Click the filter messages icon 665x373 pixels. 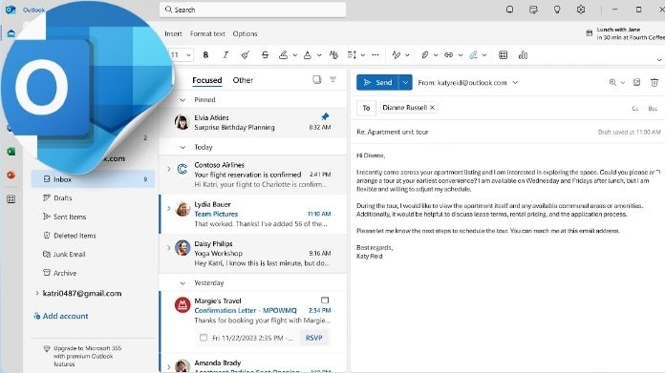click(x=332, y=79)
